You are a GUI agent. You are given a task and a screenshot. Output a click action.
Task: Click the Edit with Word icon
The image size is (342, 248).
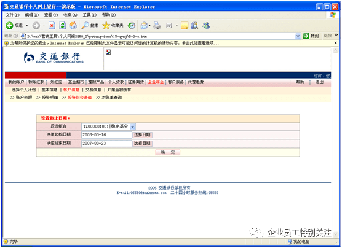(x=169, y=26)
